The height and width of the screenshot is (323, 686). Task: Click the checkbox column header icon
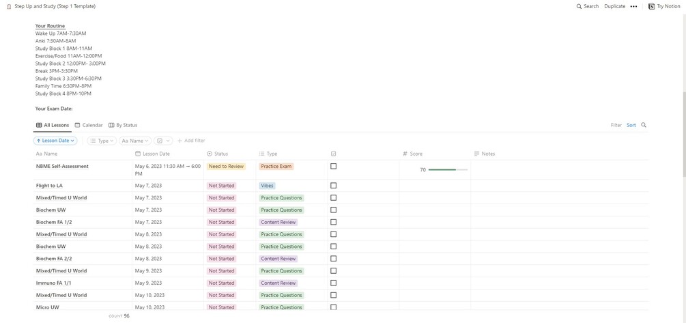(x=333, y=154)
